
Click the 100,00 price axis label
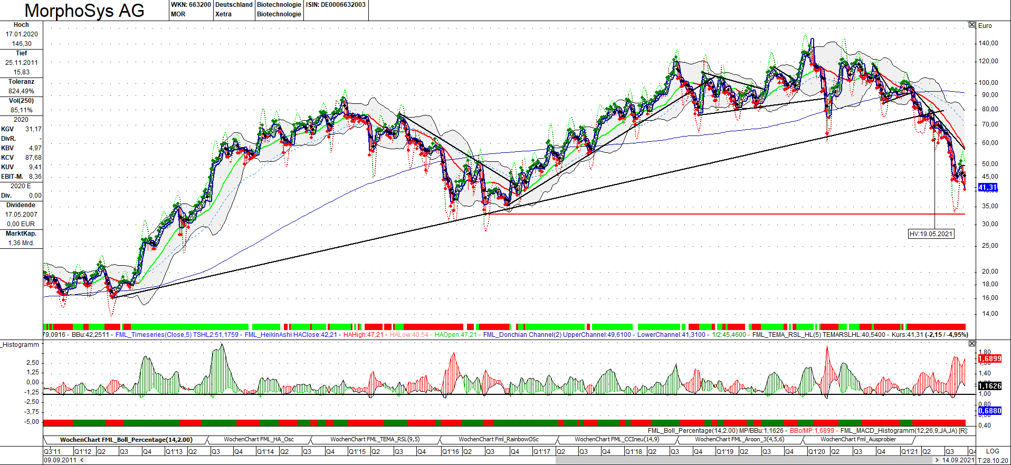(x=988, y=82)
